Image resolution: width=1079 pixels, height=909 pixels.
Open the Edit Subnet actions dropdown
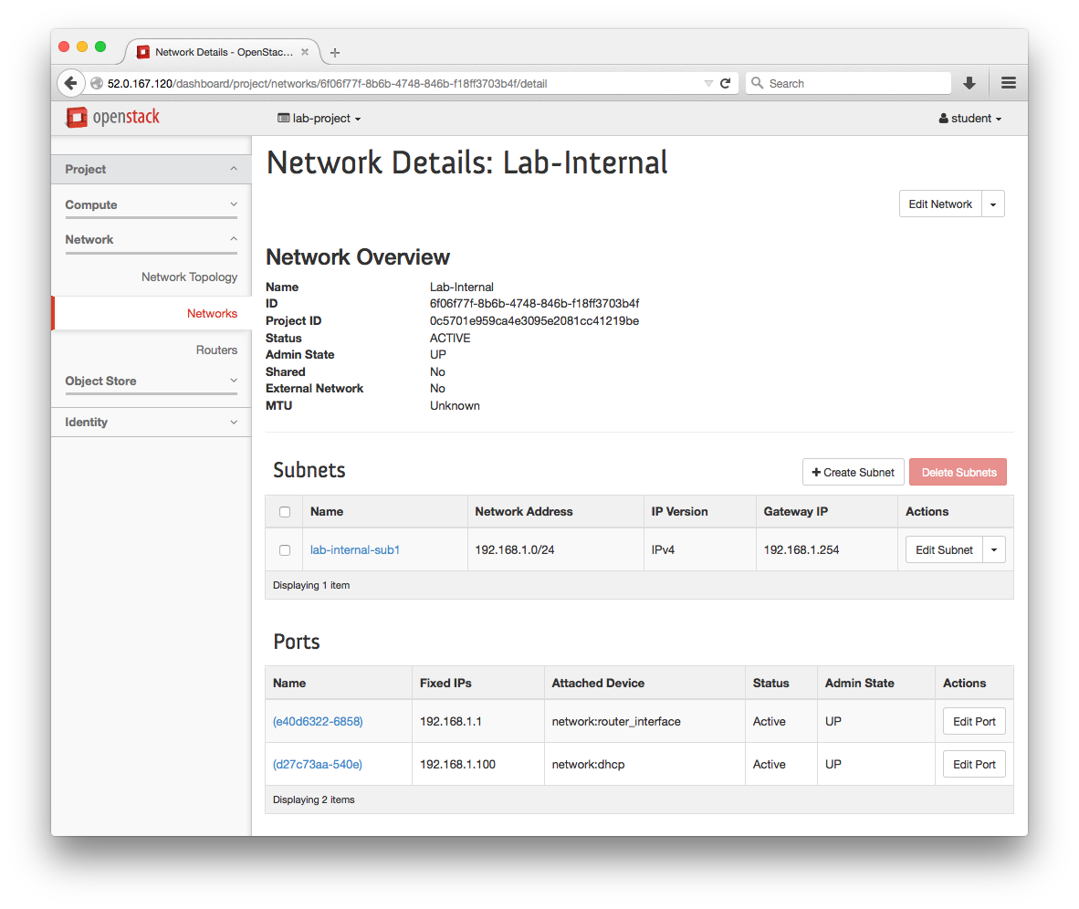993,549
